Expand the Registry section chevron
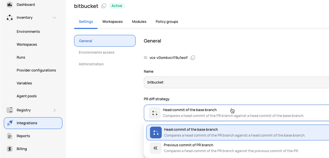 coord(54,110)
